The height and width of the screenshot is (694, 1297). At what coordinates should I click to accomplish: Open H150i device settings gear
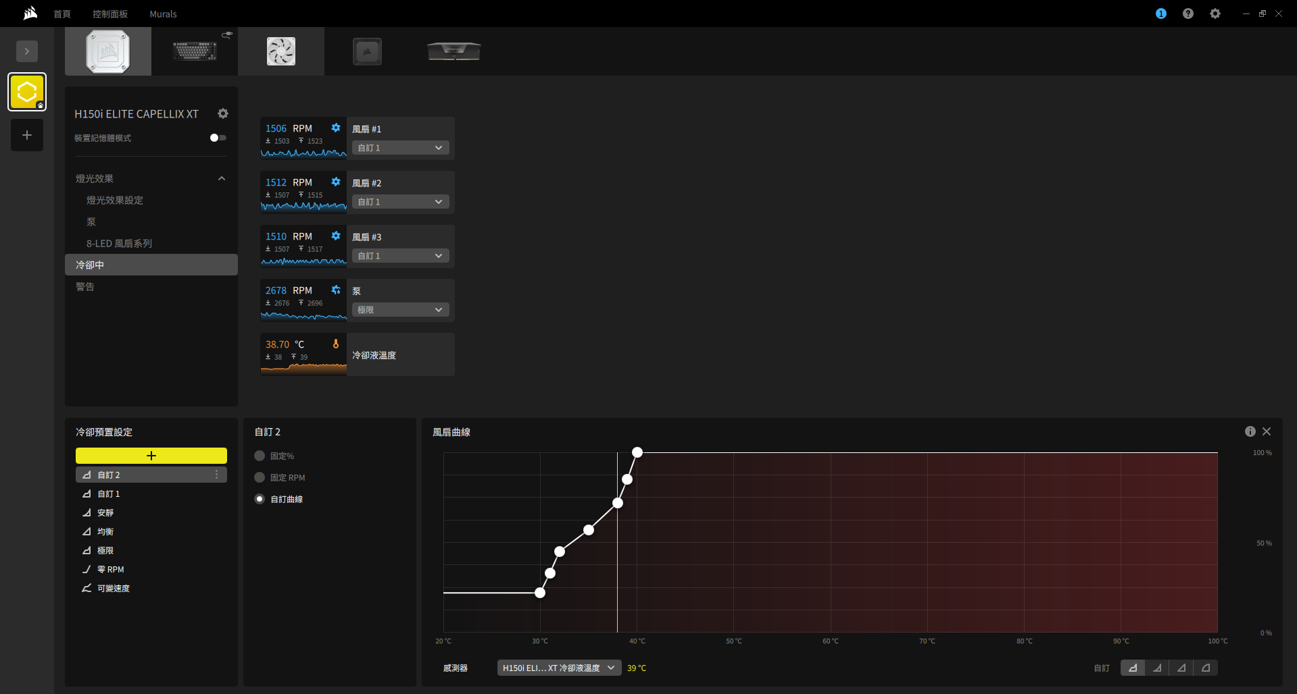[223, 113]
